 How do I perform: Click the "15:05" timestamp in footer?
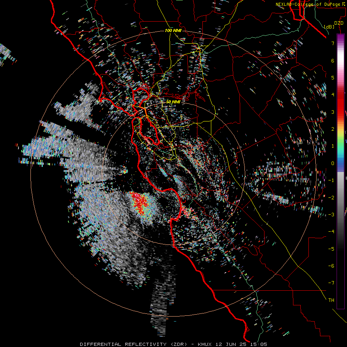pos(259,344)
